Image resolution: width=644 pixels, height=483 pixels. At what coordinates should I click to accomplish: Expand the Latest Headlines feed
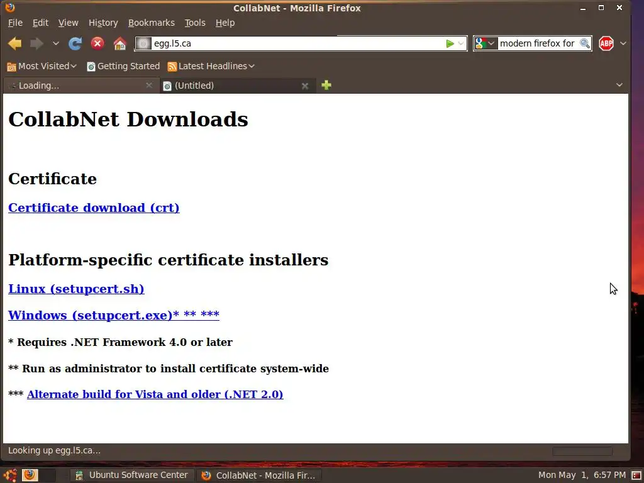(x=211, y=66)
